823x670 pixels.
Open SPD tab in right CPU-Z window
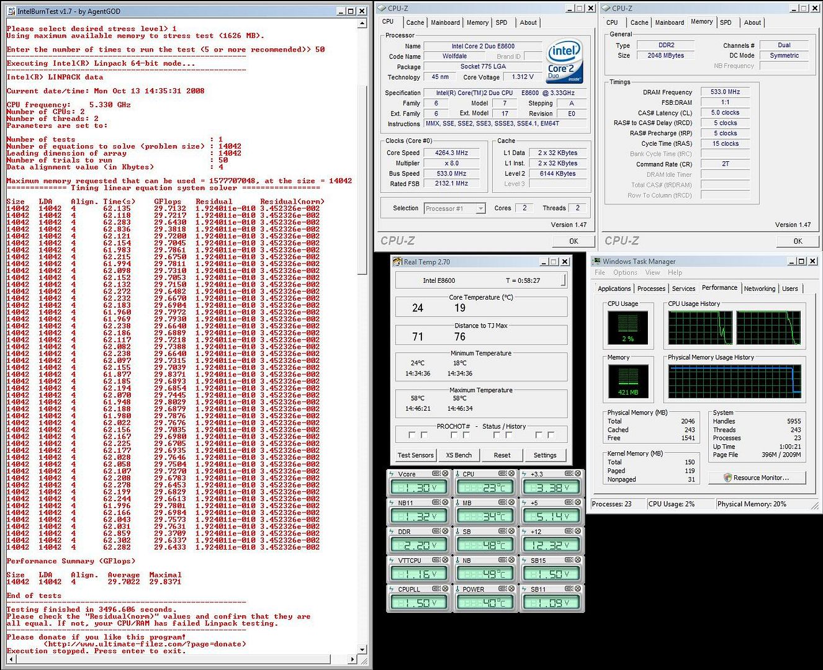pos(726,22)
